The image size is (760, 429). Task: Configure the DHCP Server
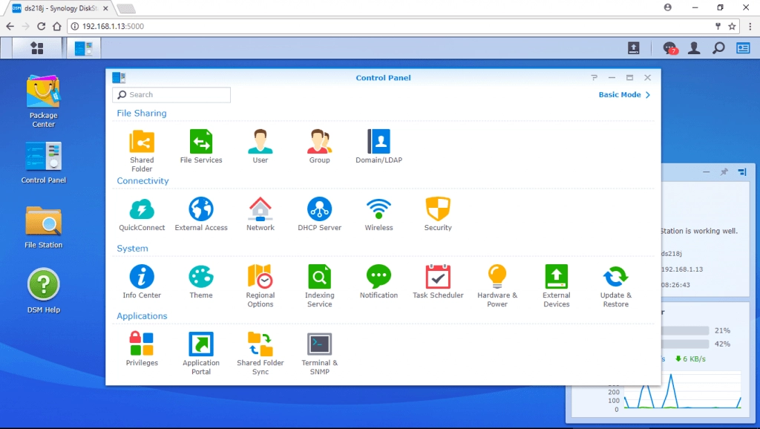[319, 213]
